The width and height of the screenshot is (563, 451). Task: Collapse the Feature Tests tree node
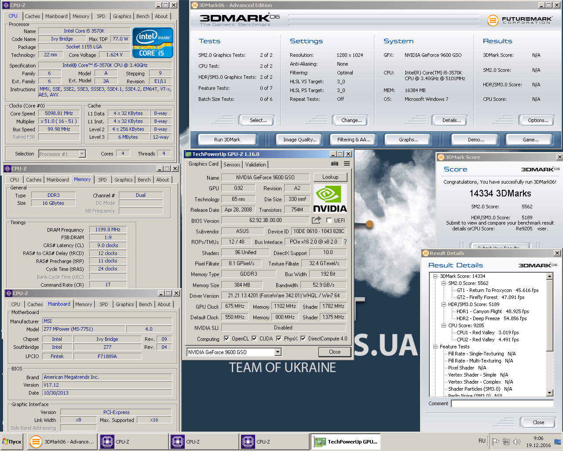pyautogui.click(x=435, y=347)
